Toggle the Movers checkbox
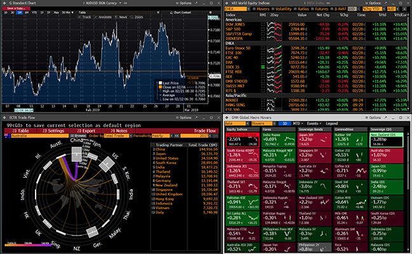Image resolution: width=412 pixels, height=254 pixels. [254, 9]
